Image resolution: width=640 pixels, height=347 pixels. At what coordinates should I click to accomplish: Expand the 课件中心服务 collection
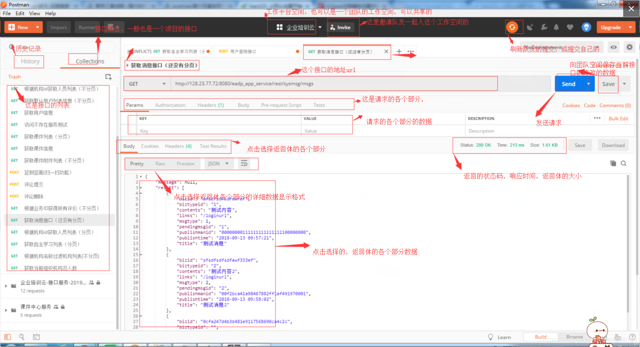point(6,310)
